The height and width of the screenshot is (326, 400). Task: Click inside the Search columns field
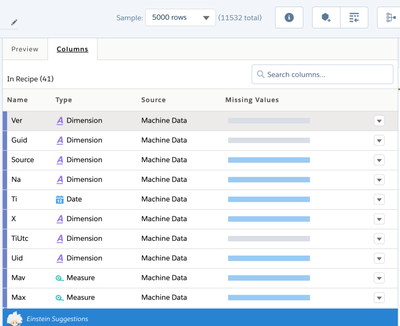point(320,74)
